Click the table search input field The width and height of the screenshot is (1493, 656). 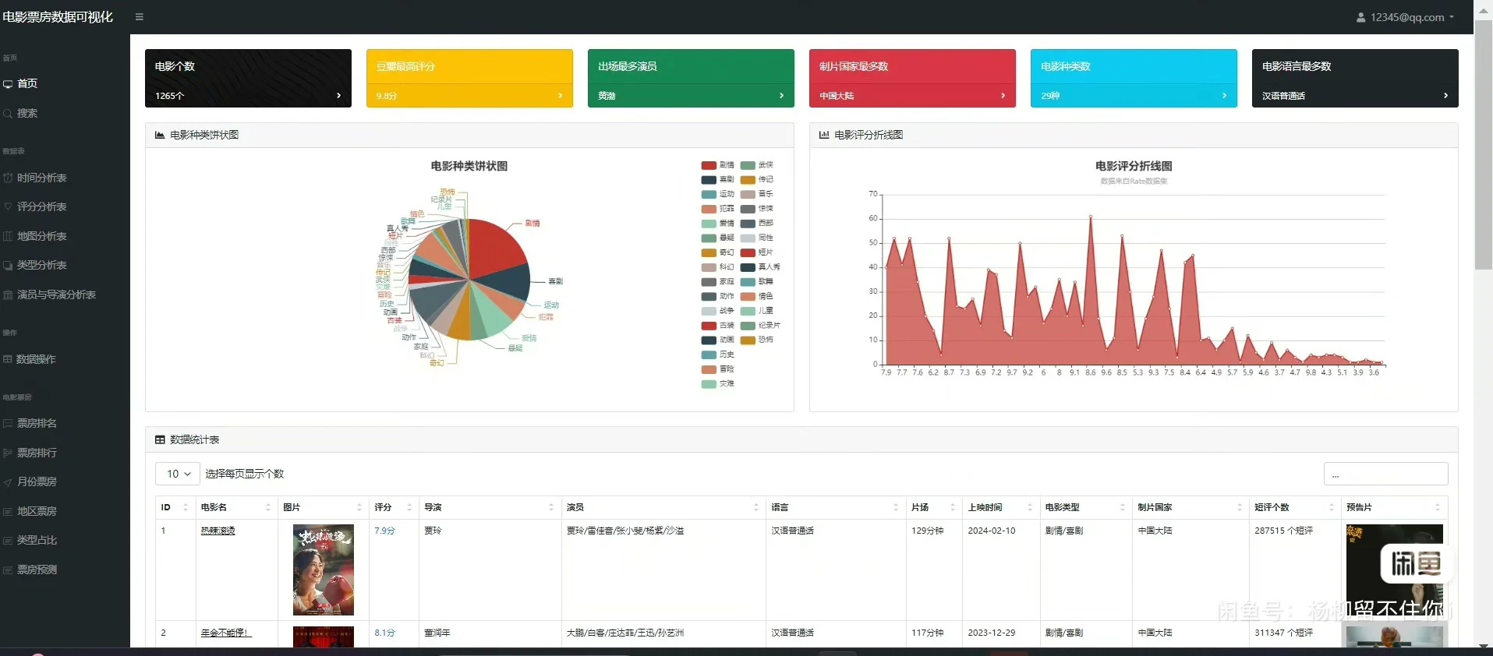click(x=1385, y=474)
